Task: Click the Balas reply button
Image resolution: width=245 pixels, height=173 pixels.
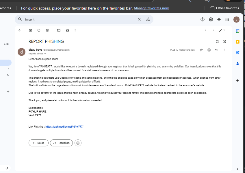Action: [38, 143]
